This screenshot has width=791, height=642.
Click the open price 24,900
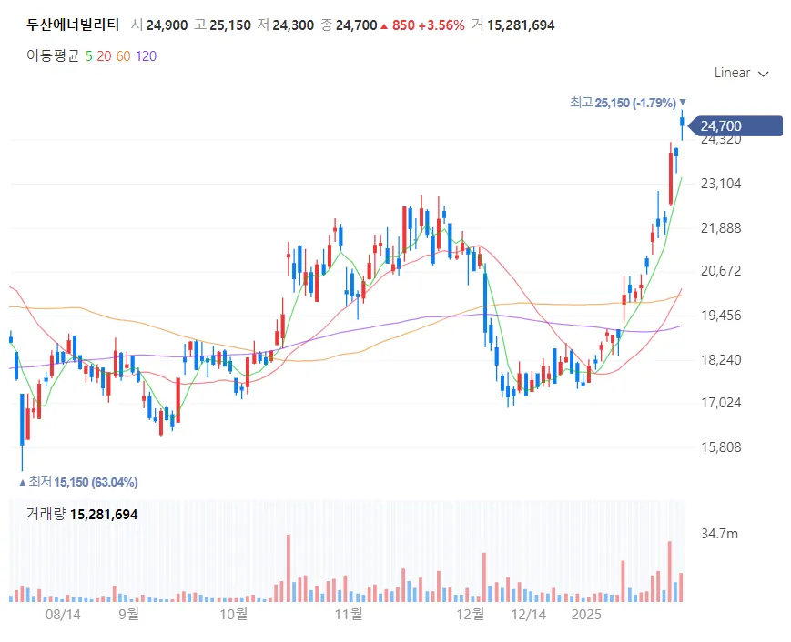(x=167, y=25)
